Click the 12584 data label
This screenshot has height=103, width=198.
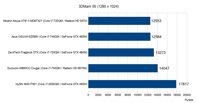(156, 37)
